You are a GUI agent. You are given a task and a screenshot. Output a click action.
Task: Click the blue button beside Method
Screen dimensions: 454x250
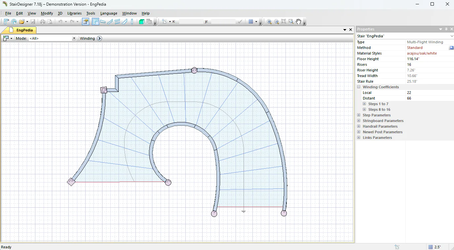[x=451, y=48]
